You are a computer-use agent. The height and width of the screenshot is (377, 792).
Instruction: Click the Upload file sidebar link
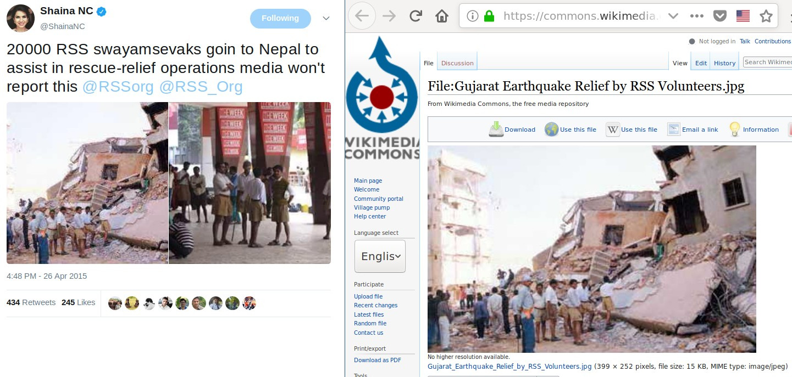point(368,296)
